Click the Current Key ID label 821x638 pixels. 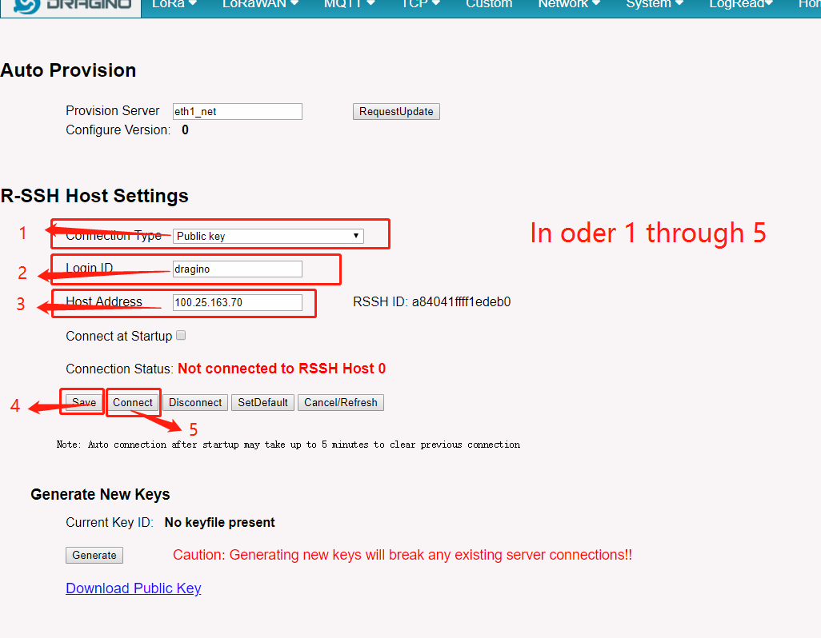110,522
